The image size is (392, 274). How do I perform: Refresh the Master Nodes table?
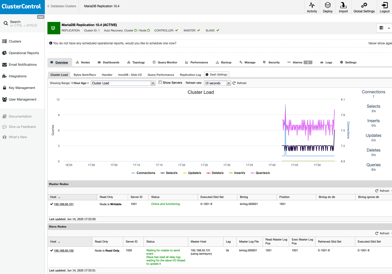tap(382, 191)
